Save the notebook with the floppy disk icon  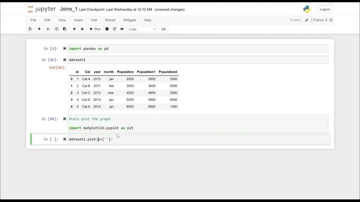30,29
